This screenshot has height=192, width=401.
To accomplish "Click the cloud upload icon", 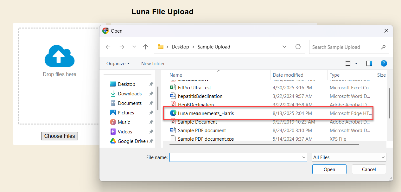I will pyautogui.click(x=60, y=56).
